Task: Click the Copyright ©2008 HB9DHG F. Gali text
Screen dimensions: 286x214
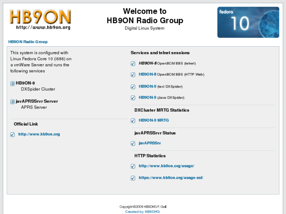Action: point(143,207)
